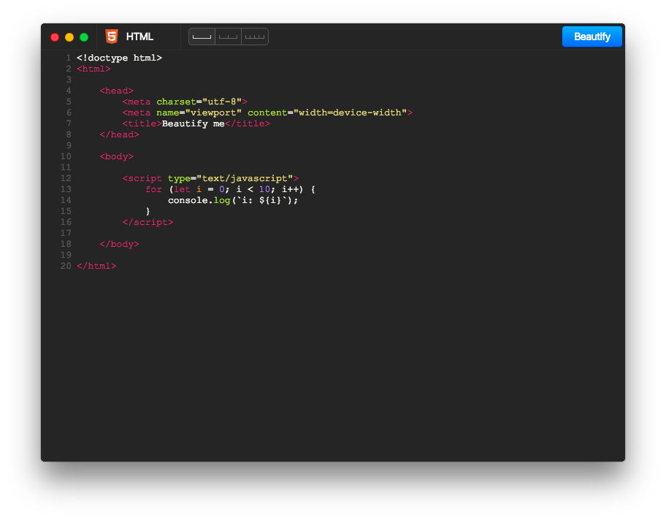Click the blue Beautify label text
The height and width of the screenshot is (520, 666).
592,36
